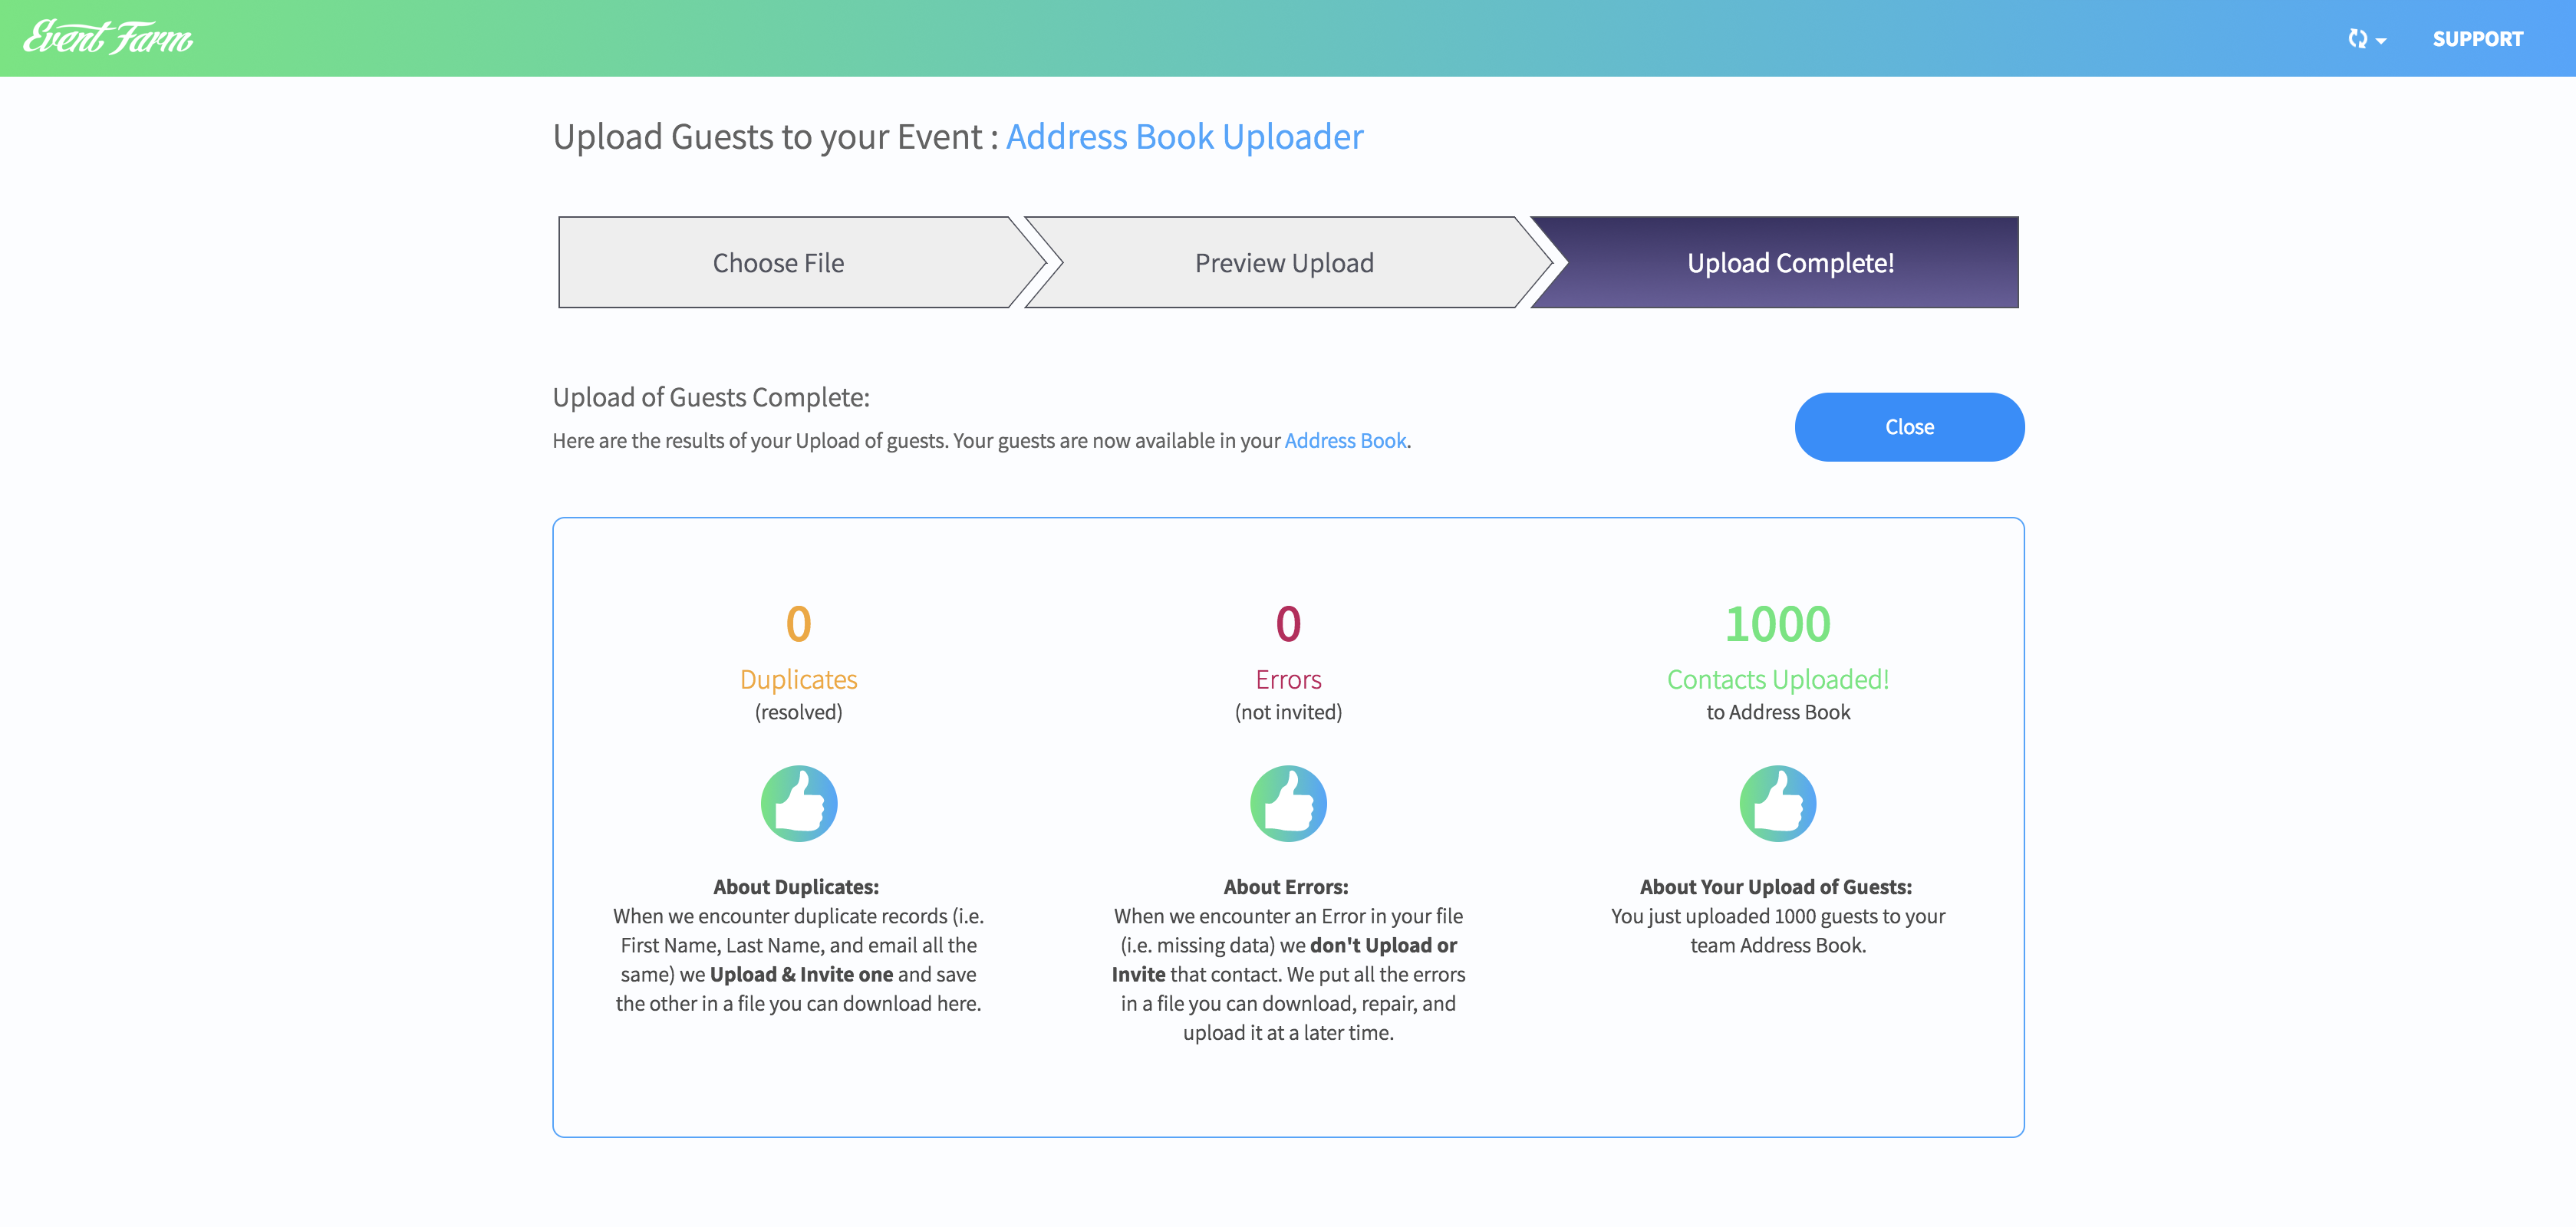Click the Event Farm logo

108,38
